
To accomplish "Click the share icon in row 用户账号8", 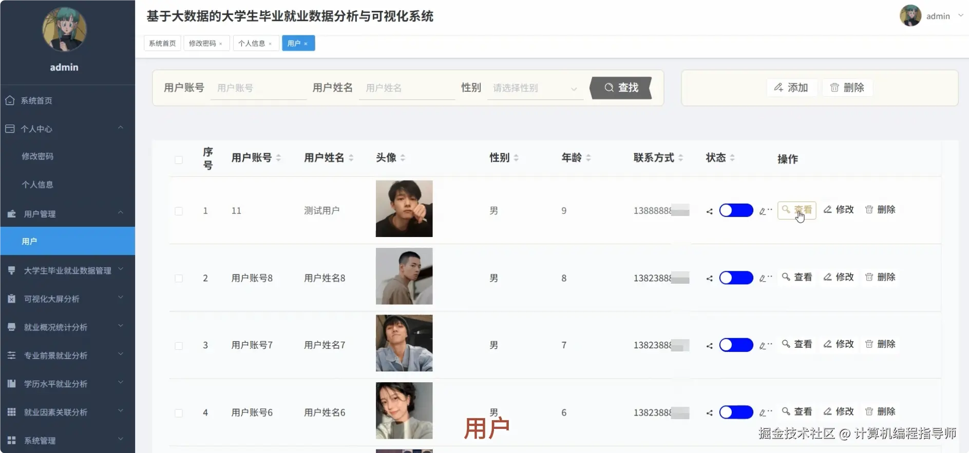I will pyautogui.click(x=709, y=279).
